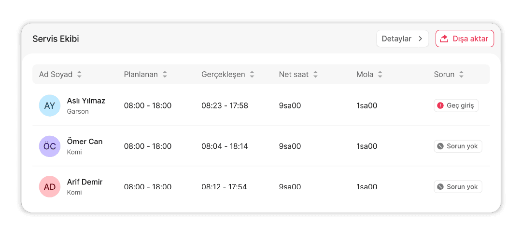This screenshot has height=236, width=522.
Task: Click the Mola column sort icon
Action: point(380,75)
